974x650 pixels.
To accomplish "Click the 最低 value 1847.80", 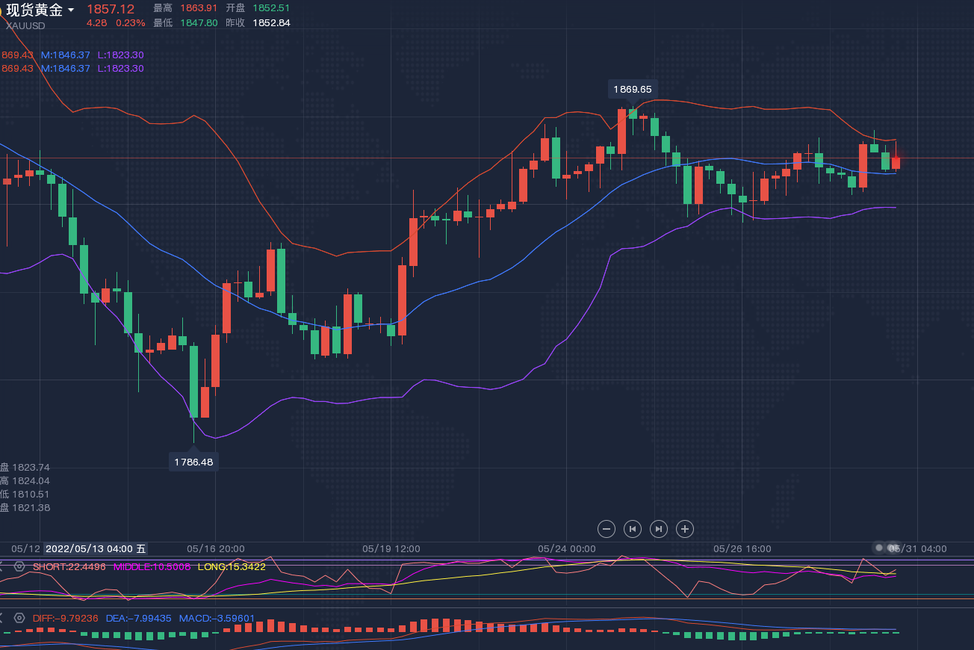I will click(x=199, y=23).
